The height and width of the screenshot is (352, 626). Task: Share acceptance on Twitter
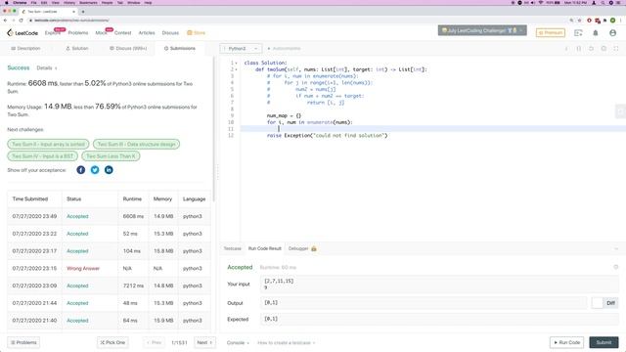click(x=95, y=170)
